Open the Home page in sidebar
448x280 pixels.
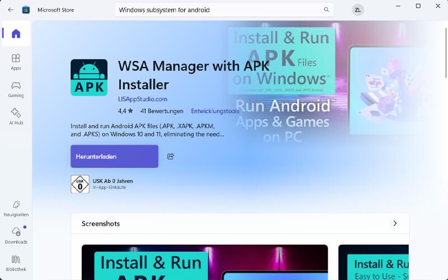[x=16, y=34]
